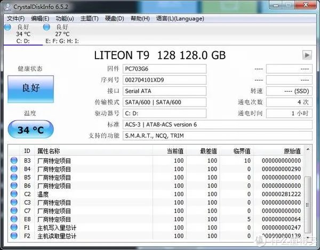Viewport: 320px width, 250px height.
Task: Click the 良好 health status button
Action: tap(30, 89)
